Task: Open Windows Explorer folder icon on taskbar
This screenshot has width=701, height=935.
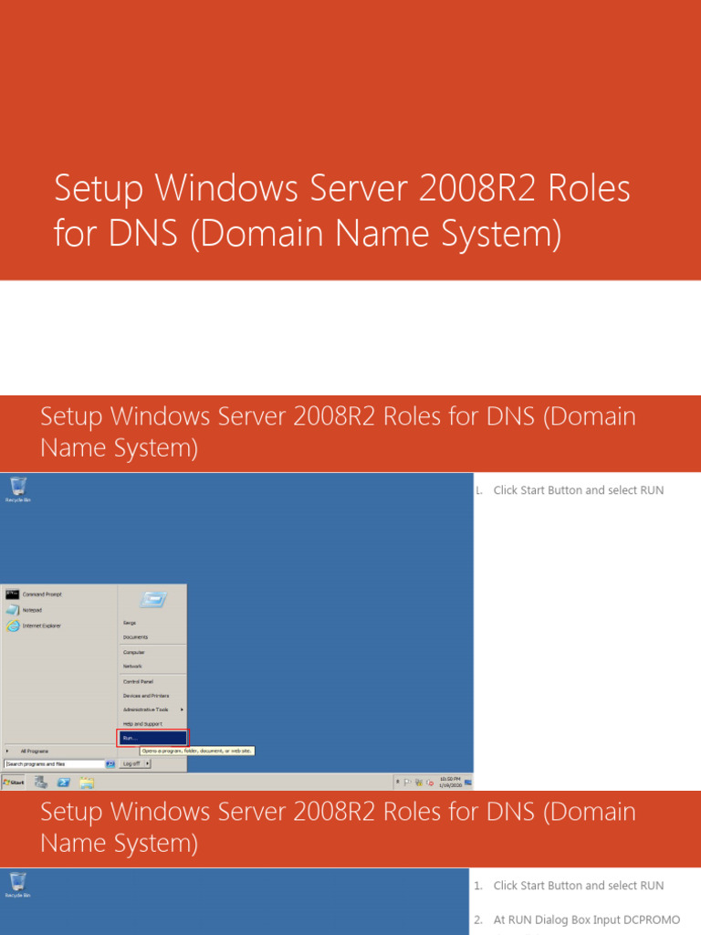Action: pos(87,783)
